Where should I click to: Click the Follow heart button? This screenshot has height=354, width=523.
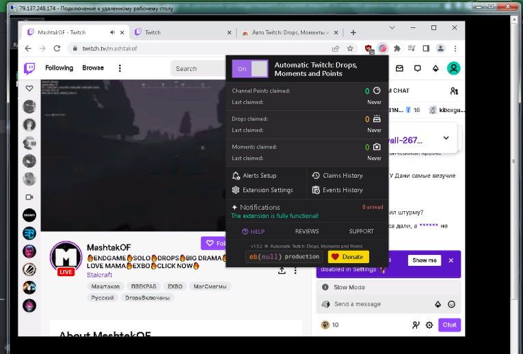tap(214, 243)
